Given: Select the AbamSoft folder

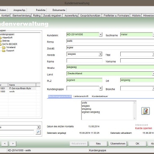Looking at the screenshot, I should (x=6, y=38).
